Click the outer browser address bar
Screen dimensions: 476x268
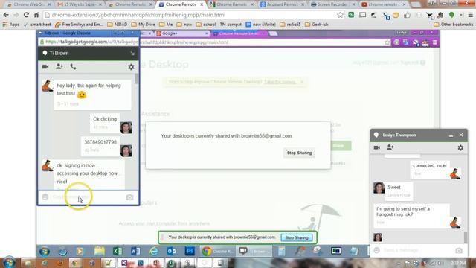(191, 15)
